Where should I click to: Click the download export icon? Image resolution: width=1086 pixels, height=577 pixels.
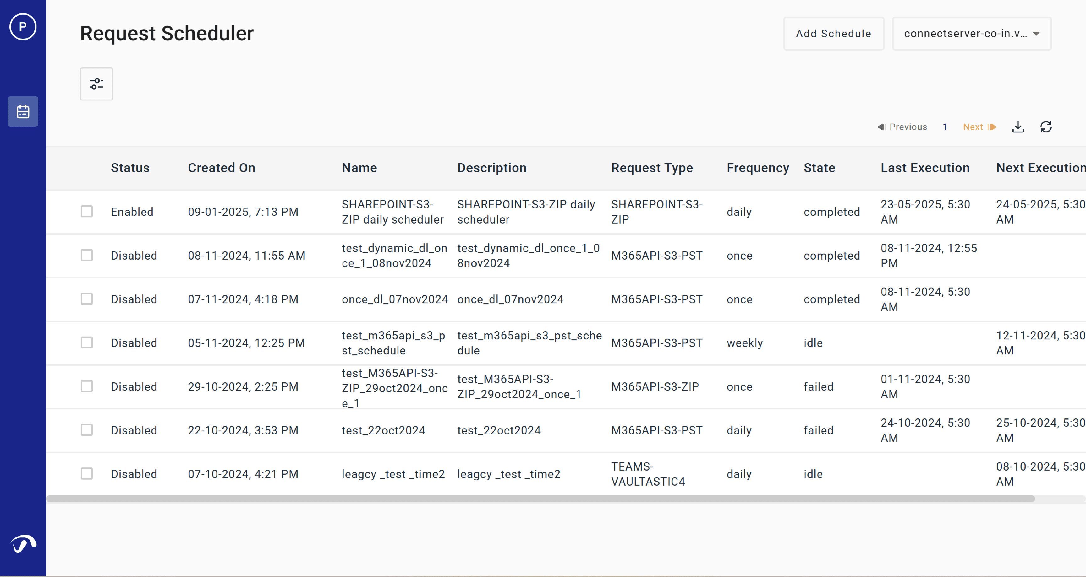[1018, 127]
